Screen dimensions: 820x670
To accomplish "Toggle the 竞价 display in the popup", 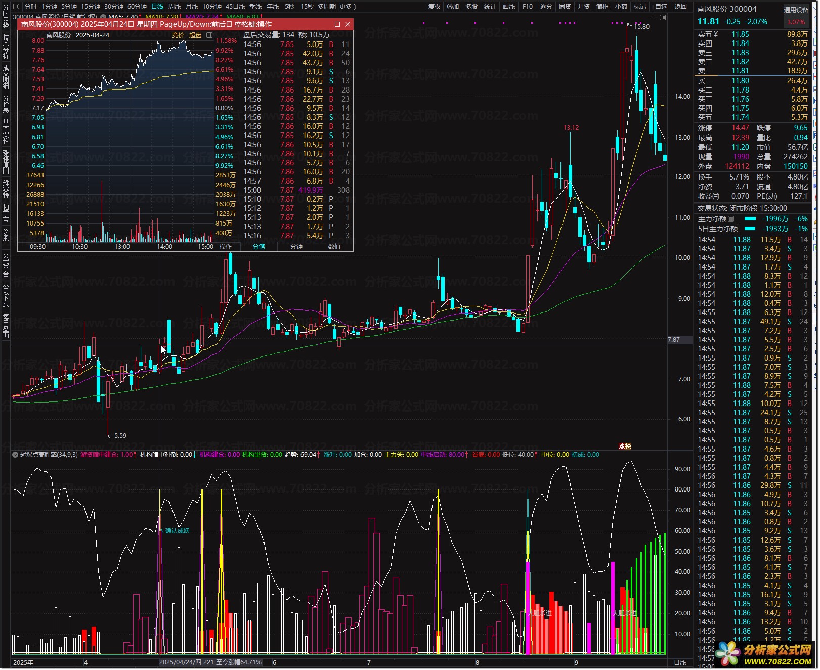I will click(178, 35).
